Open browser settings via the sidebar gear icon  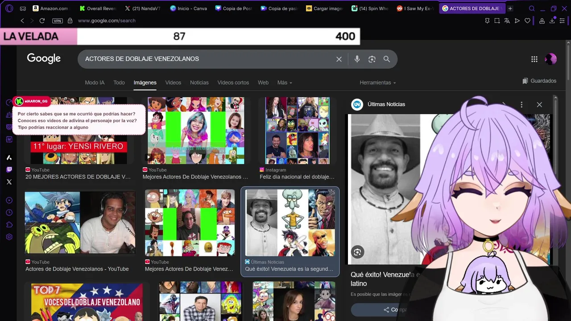(x=9, y=237)
